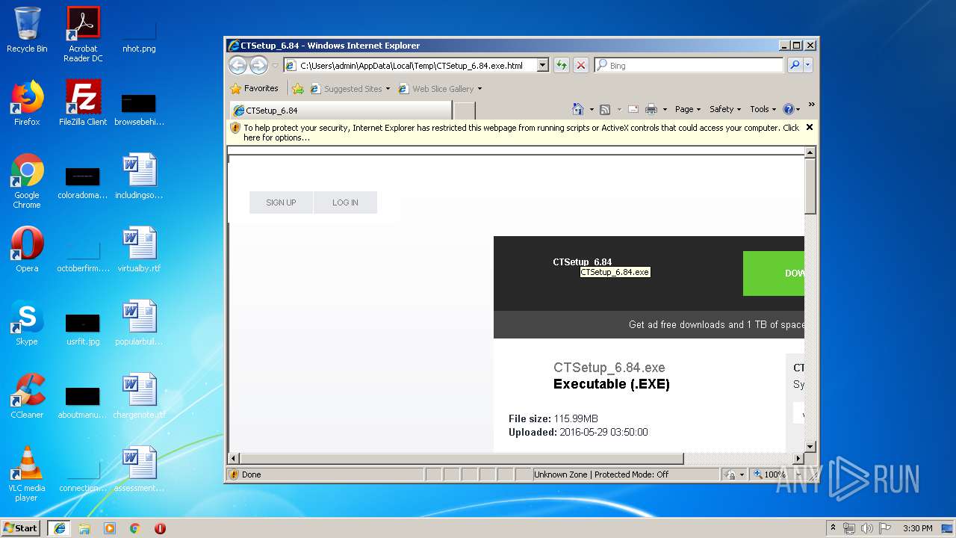Open the Tools menu
The image size is (956, 538).
coord(763,109)
